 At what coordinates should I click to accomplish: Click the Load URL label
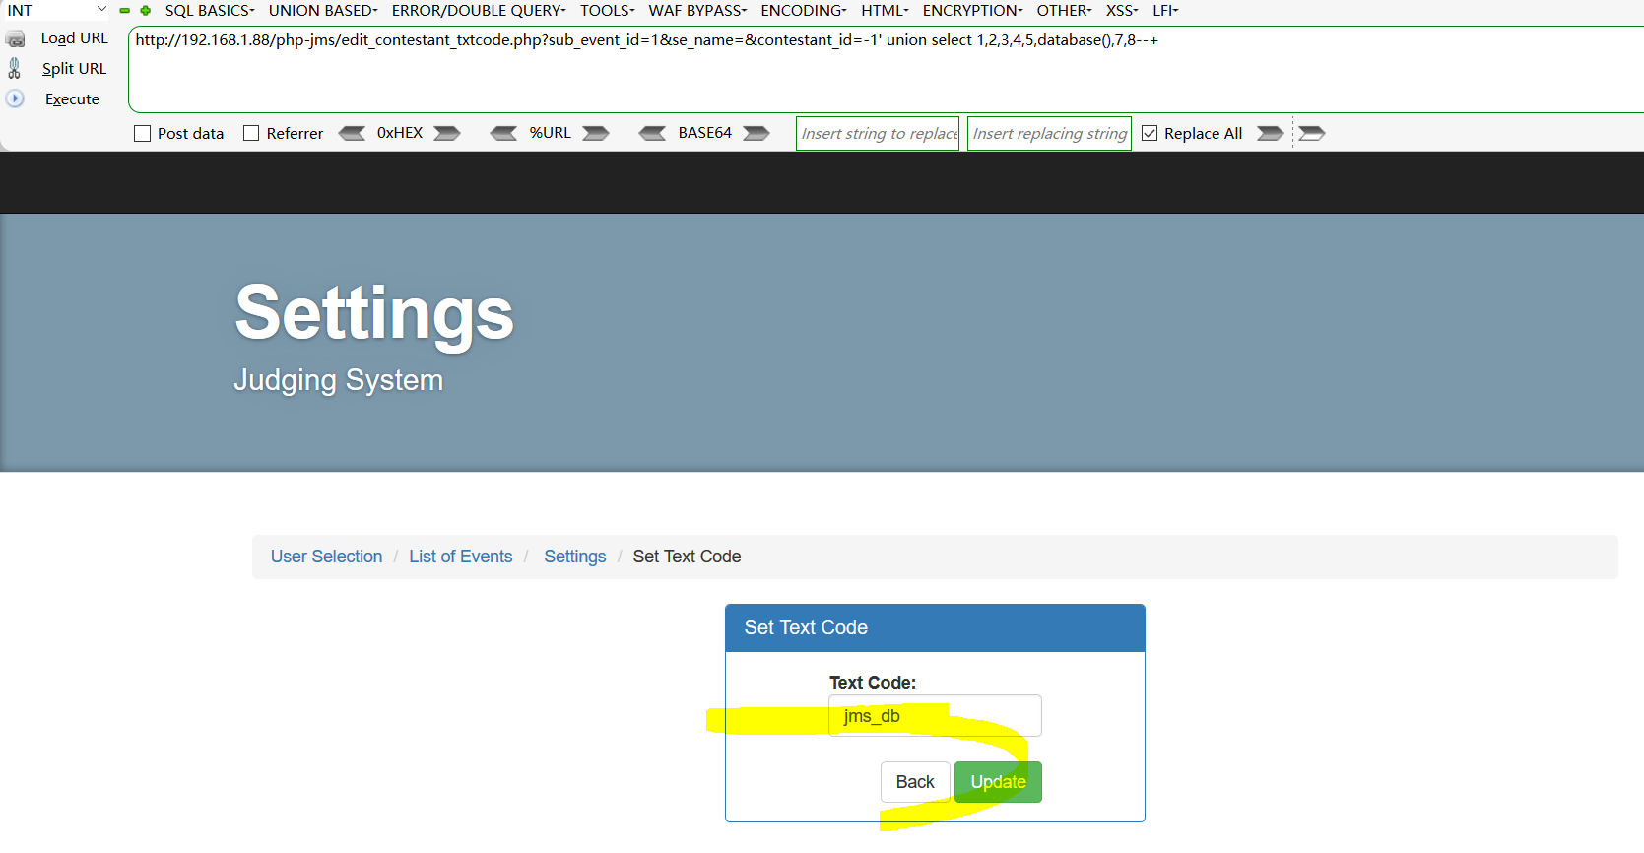(75, 38)
